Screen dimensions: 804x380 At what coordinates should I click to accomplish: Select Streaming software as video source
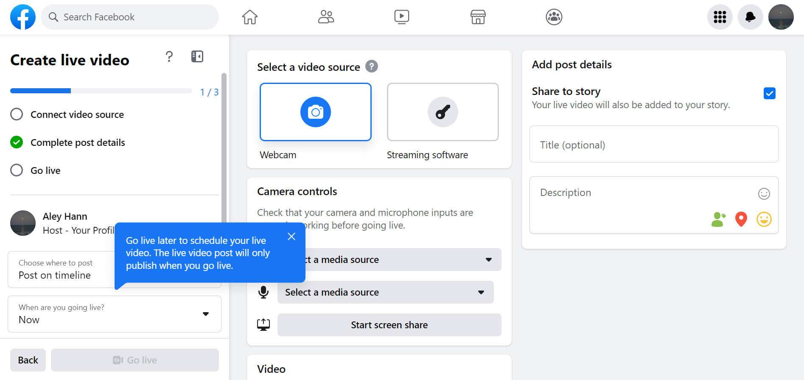[x=443, y=112]
